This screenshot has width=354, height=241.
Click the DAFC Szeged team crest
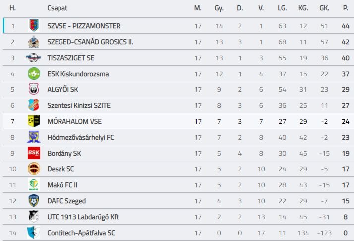coord(34,201)
